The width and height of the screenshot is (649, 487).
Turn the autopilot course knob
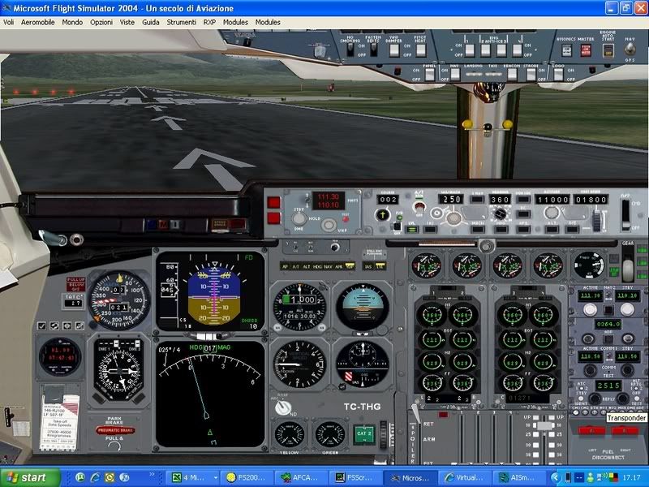[x=382, y=215]
